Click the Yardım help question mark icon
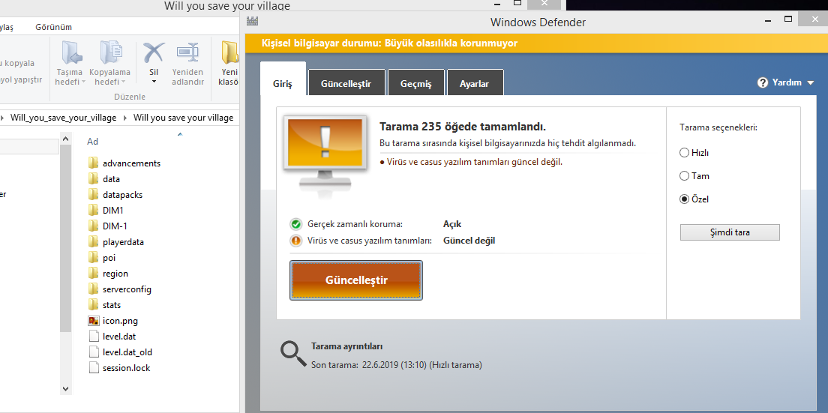This screenshot has width=828, height=413. point(763,82)
